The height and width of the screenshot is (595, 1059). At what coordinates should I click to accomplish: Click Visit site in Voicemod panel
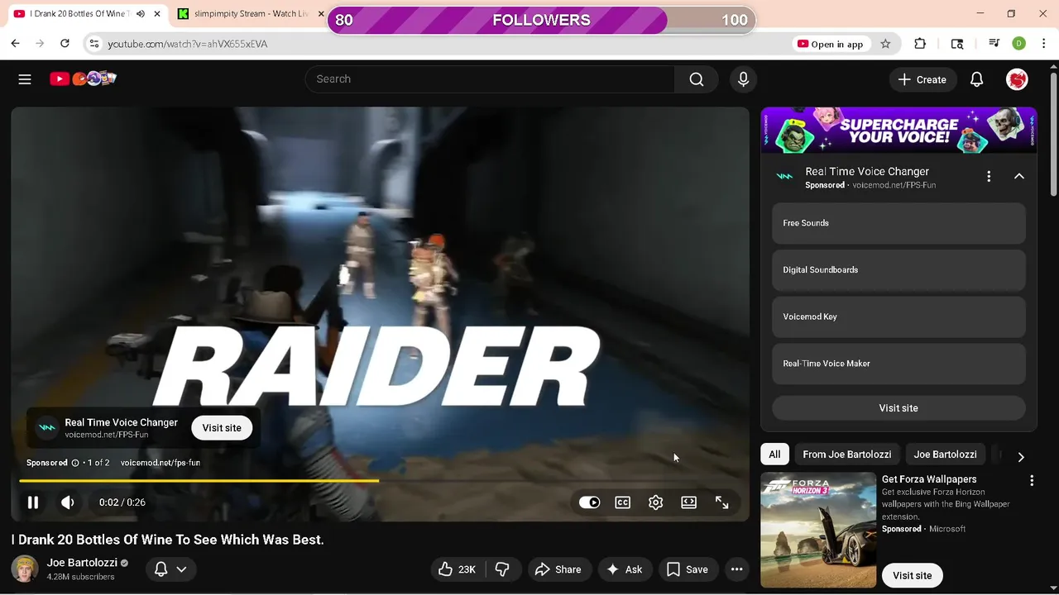click(x=898, y=408)
